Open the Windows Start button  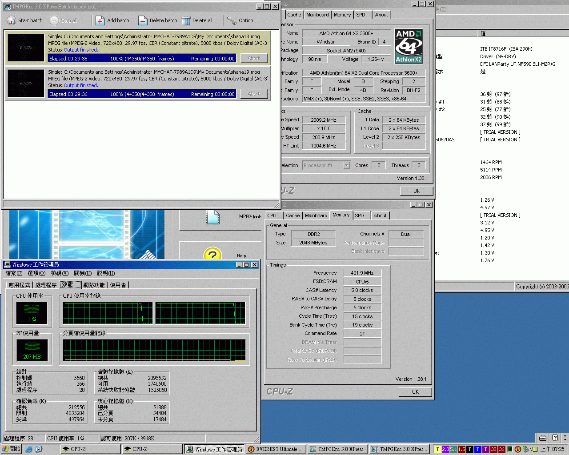(x=12, y=449)
